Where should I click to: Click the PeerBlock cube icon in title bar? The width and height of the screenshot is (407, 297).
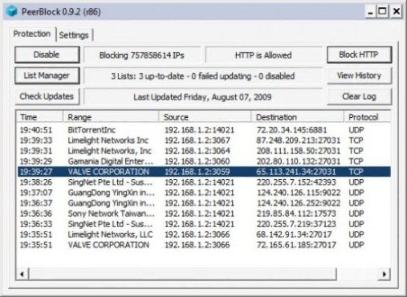(x=12, y=11)
